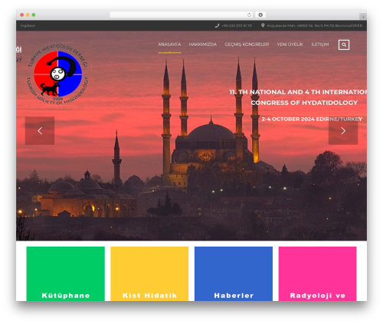Screen dimensions: 383x324
Task: Reload page using browser refresh icon
Action: (249, 15)
